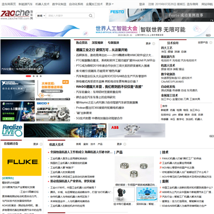Open 镁合金在汽车车身上的应用研究 article
The image size is (214, 214).
(96, 97)
